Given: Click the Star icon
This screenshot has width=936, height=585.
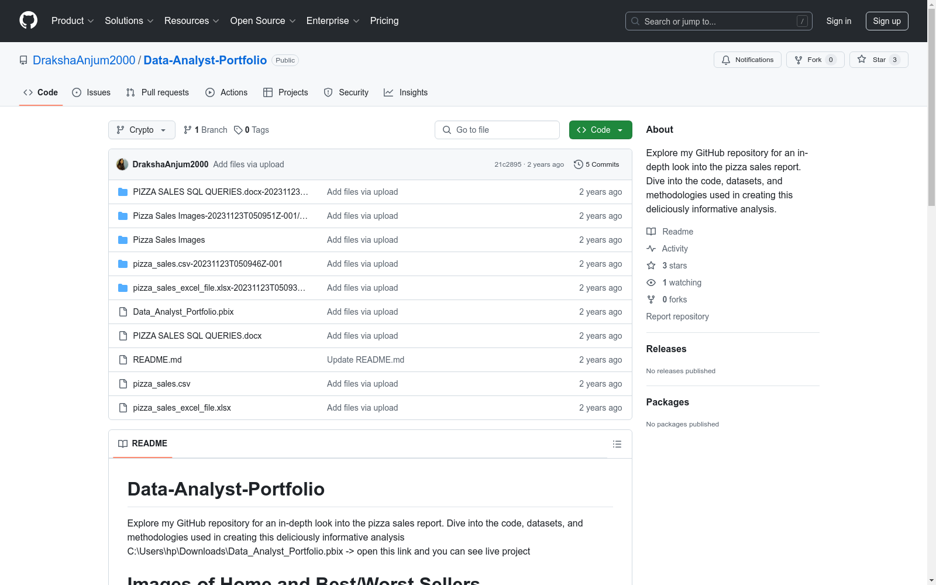Looking at the screenshot, I should (x=862, y=59).
